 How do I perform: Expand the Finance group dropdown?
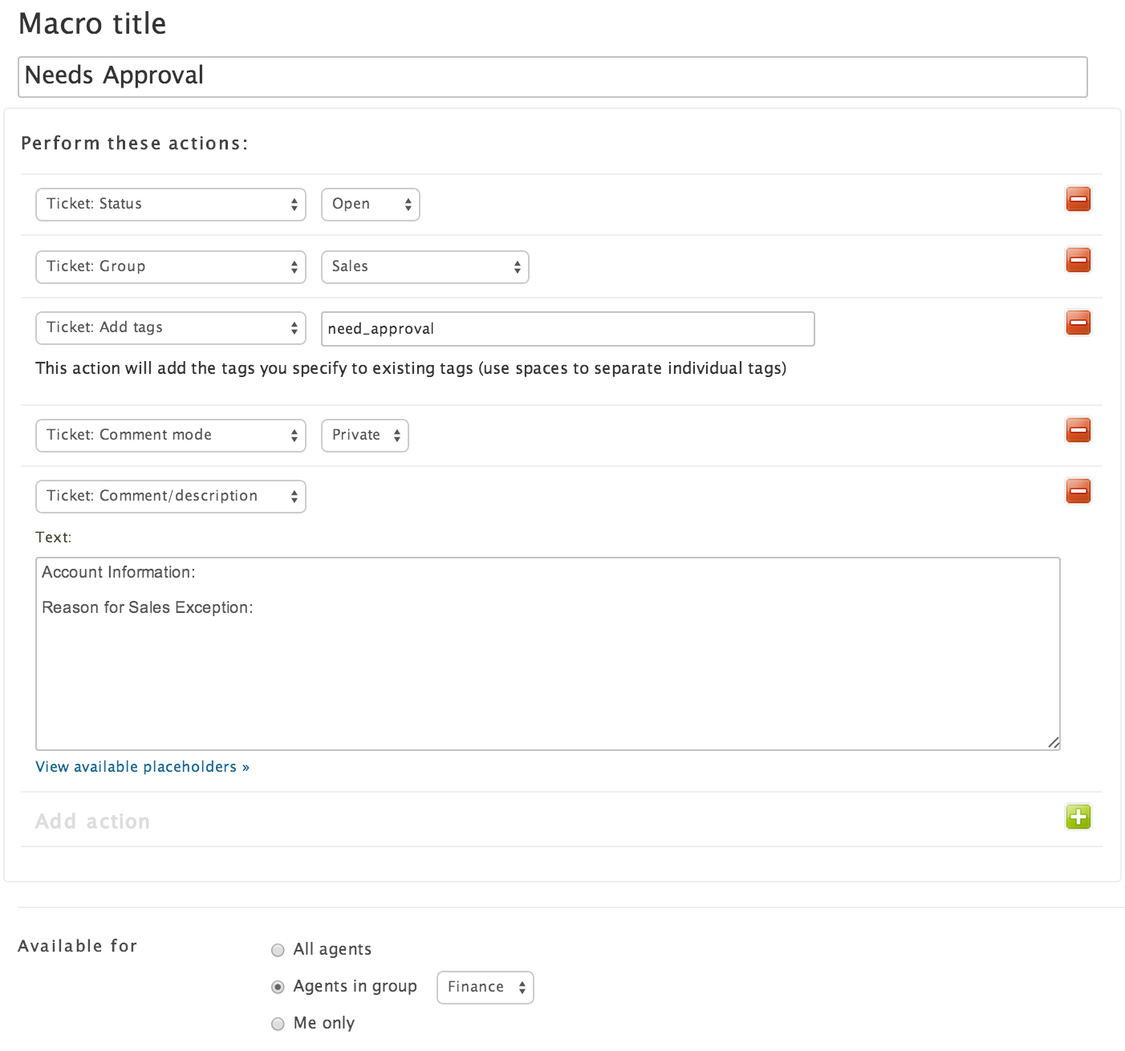pyautogui.click(x=485, y=988)
